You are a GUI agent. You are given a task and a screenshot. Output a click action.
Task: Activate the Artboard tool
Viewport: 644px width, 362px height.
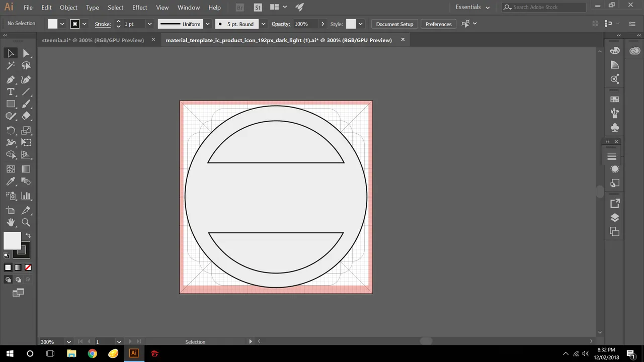pos(11,210)
